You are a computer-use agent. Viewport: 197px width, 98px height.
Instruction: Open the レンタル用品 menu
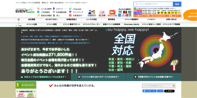coord(92,20)
